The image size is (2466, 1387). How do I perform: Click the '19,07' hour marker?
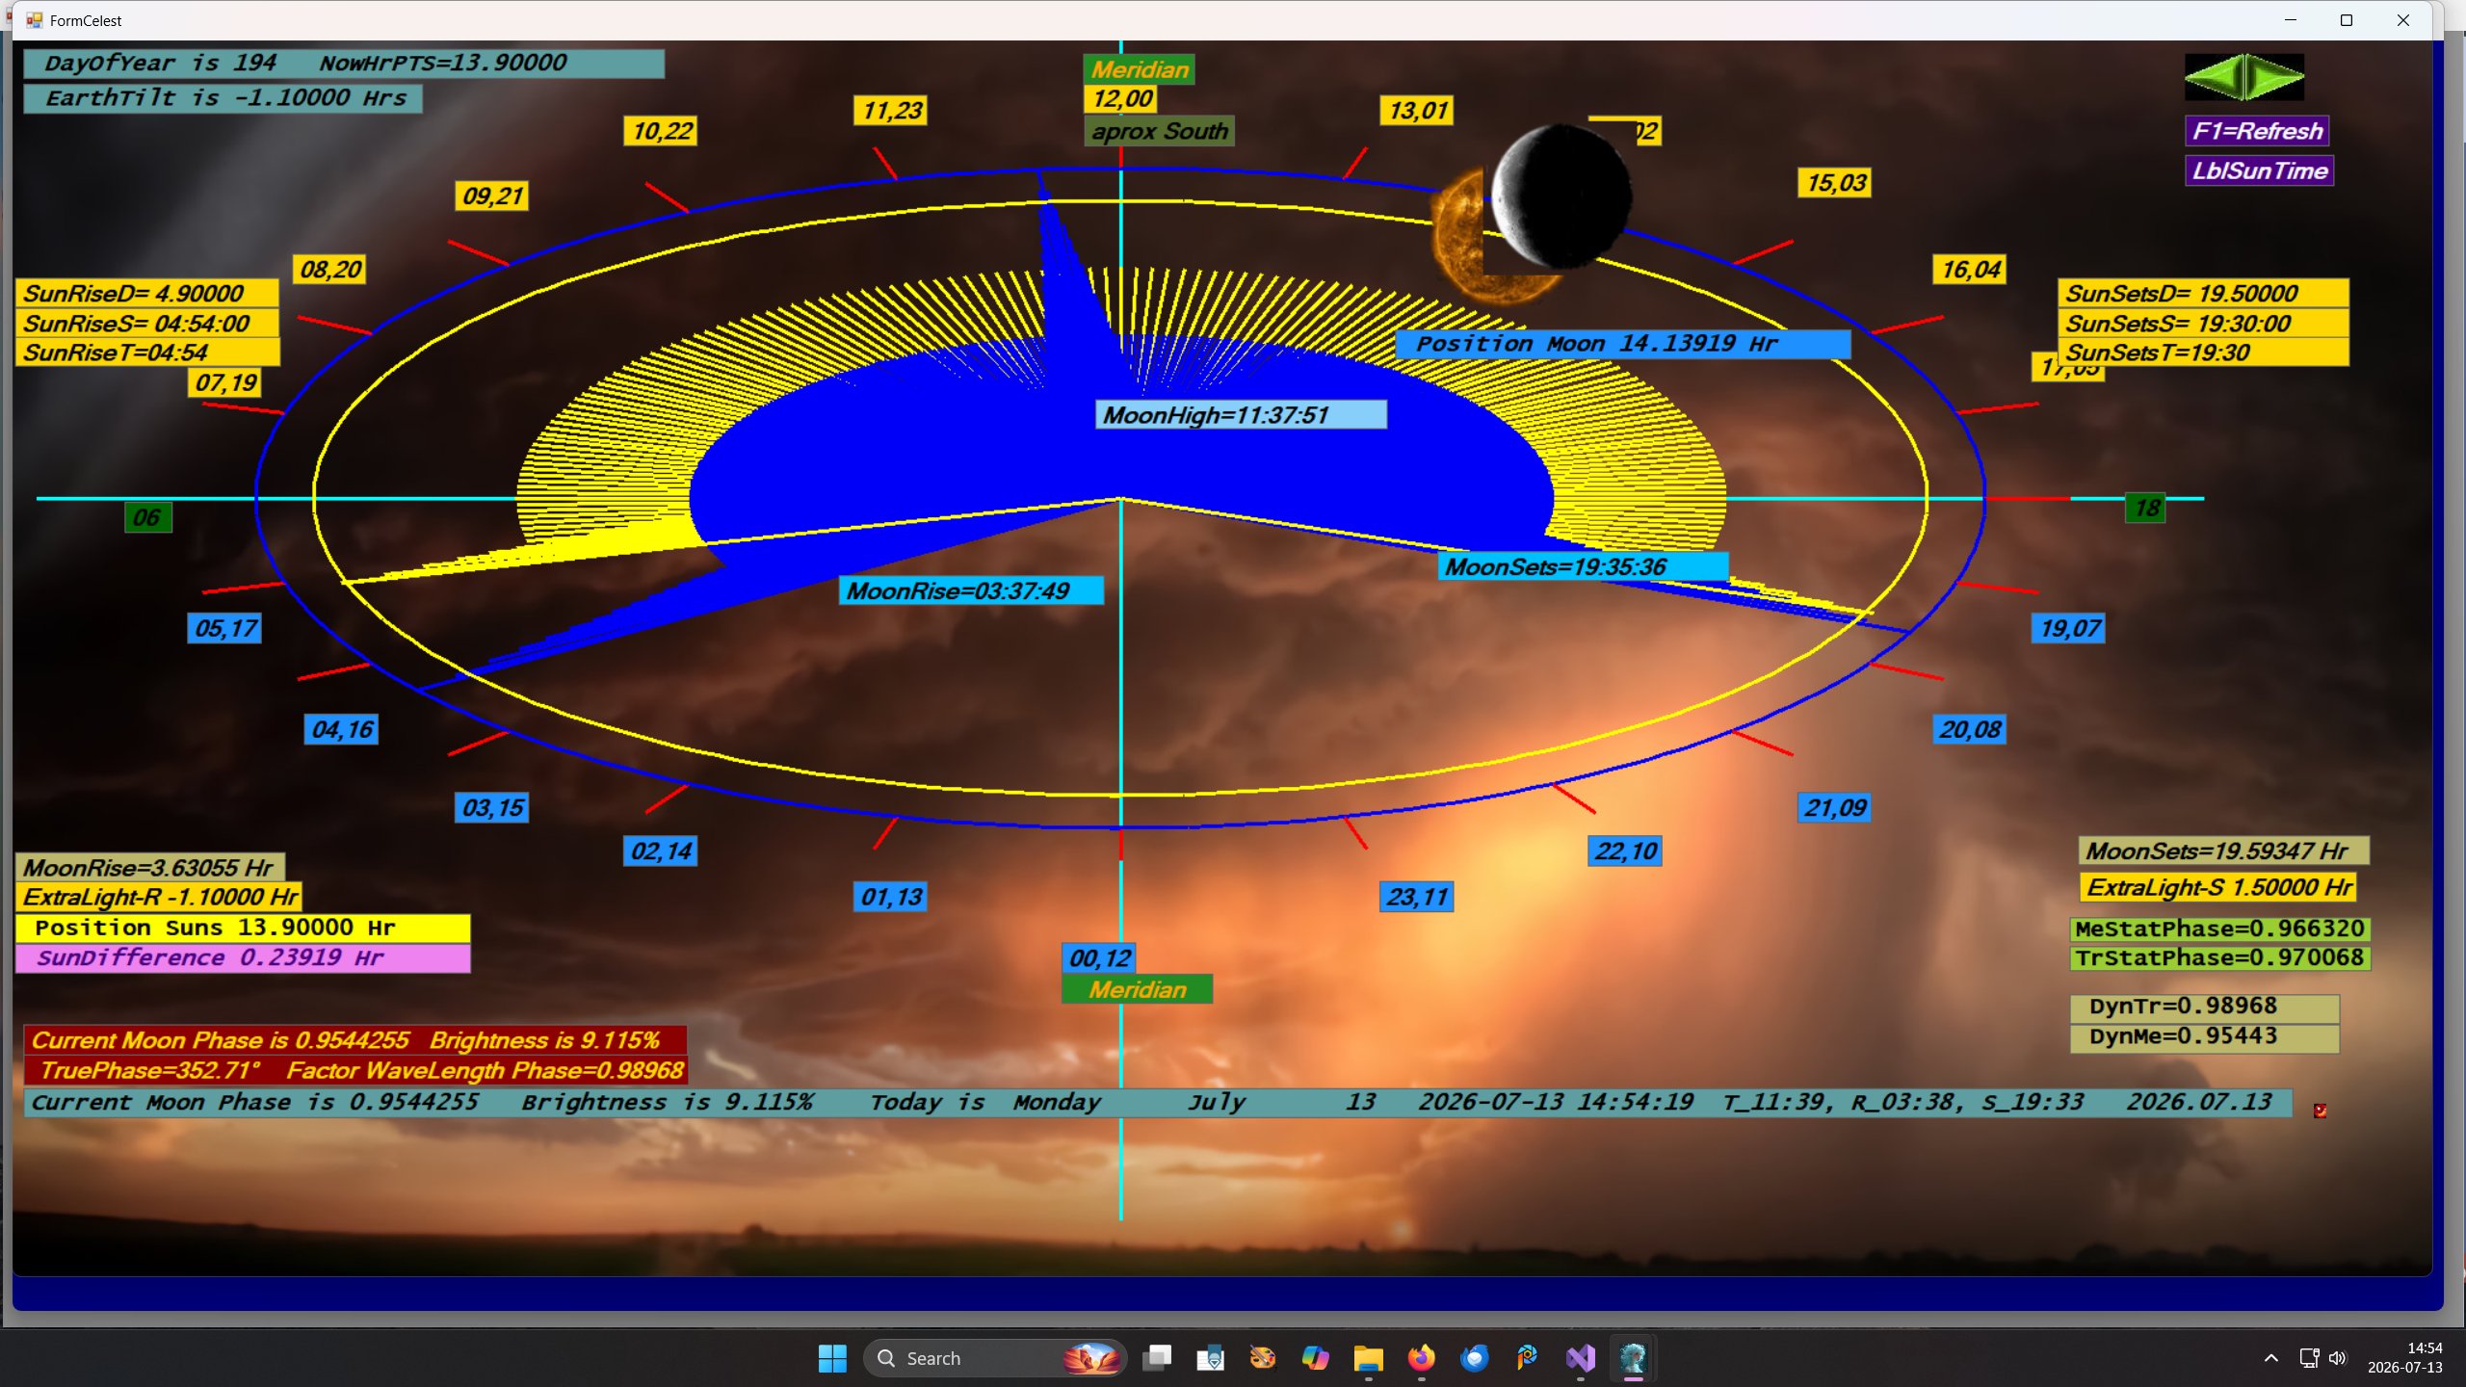click(x=2069, y=628)
